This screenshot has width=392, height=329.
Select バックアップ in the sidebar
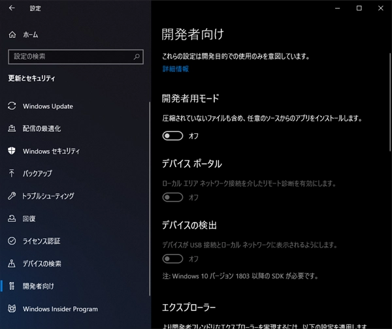point(74,174)
